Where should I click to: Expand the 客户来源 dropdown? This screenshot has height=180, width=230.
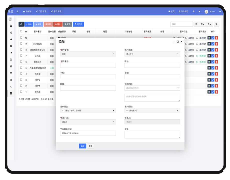point(152,54)
